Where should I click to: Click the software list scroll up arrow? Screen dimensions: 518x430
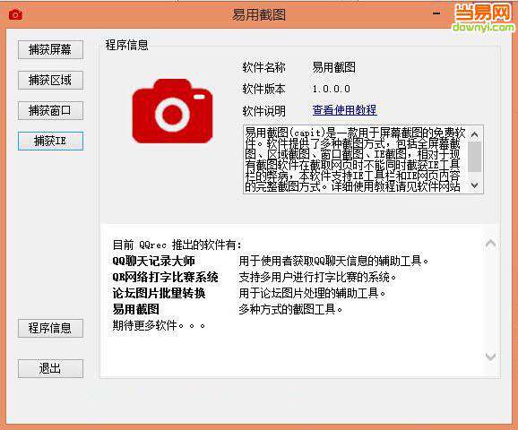pyautogui.click(x=490, y=244)
